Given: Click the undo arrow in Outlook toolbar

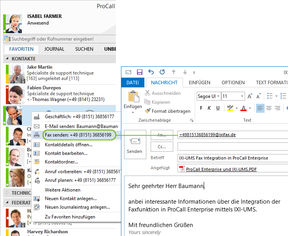Looking at the screenshot, I should [151, 72].
